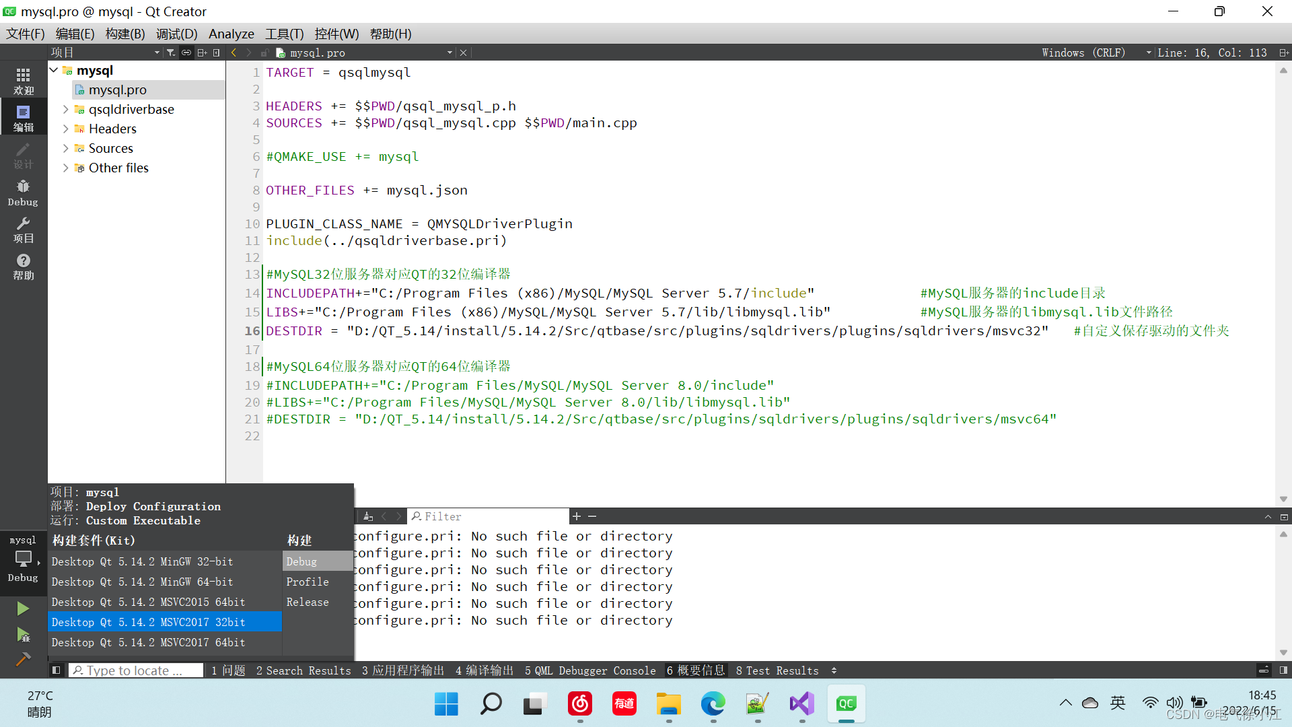The width and height of the screenshot is (1292, 727).
Task: Expand the Sources folder
Action: (65, 148)
